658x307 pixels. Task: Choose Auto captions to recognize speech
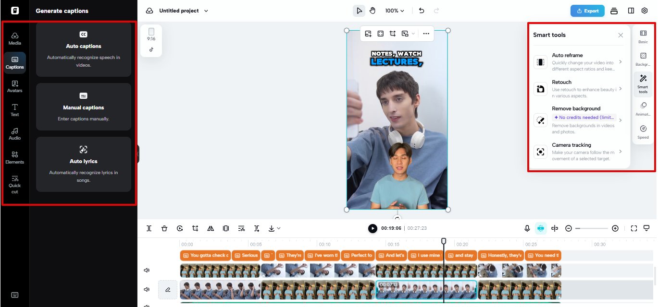pos(83,49)
